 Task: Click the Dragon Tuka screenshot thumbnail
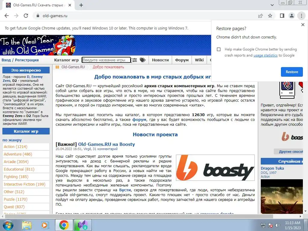(282, 196)
